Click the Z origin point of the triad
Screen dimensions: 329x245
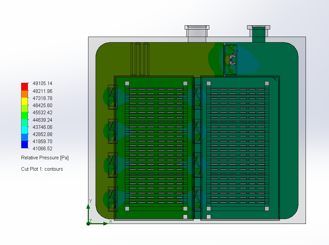click(88, 223)
